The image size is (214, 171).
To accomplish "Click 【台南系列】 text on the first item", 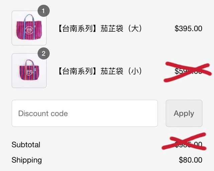I will pos(79,29).
